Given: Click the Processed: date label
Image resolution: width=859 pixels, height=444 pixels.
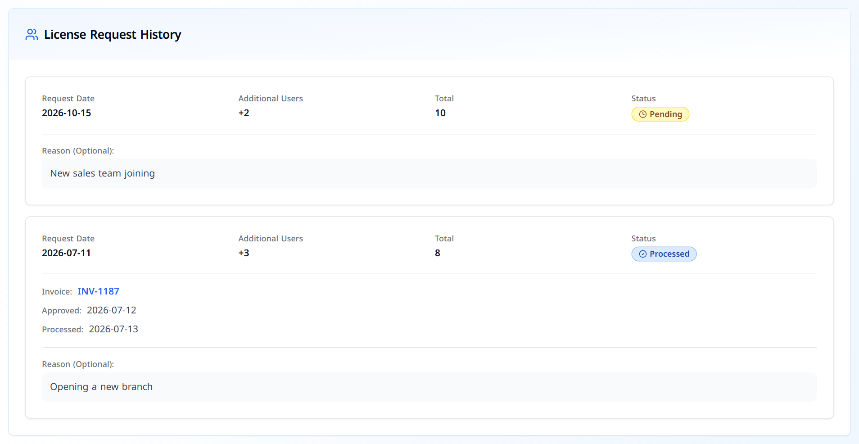Looking at the screenshot, I should click(x=63, y=330).
